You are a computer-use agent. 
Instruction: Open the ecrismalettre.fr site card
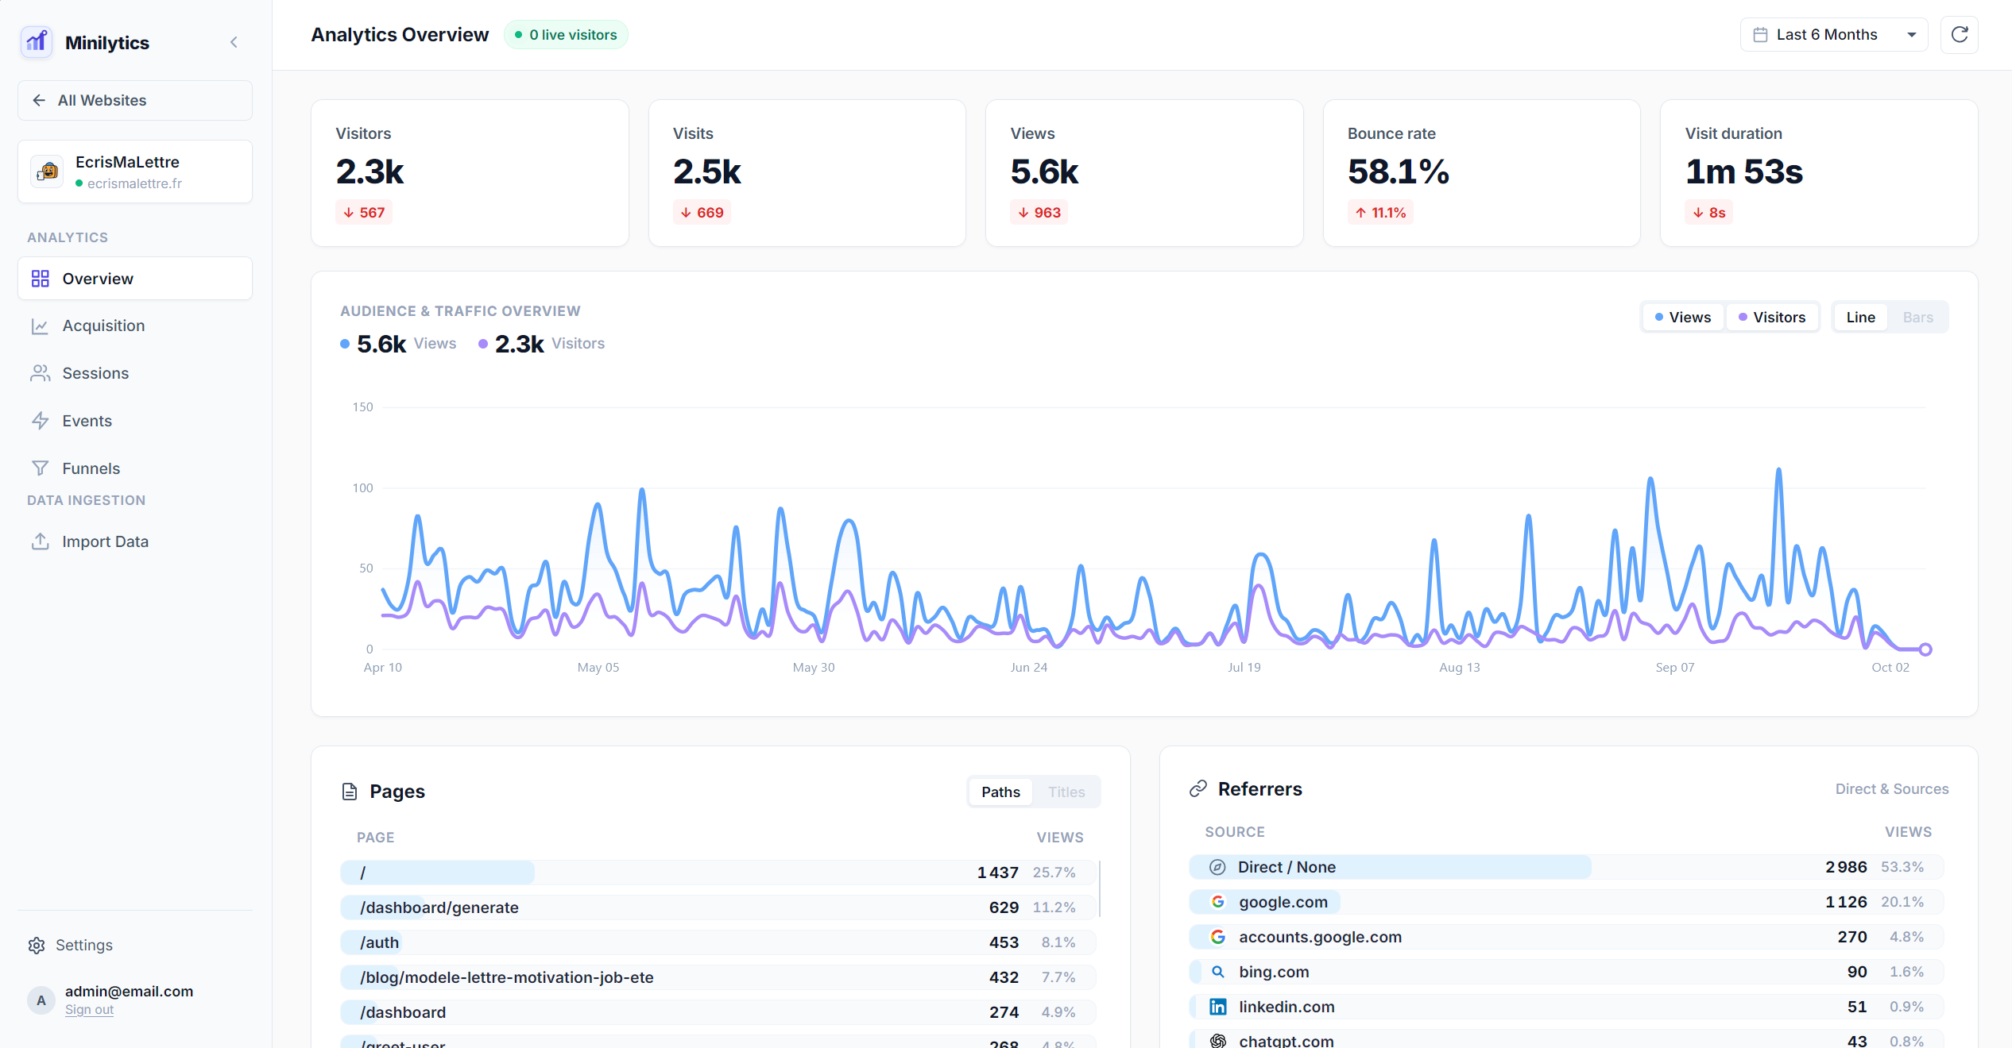tap(135, 171)
